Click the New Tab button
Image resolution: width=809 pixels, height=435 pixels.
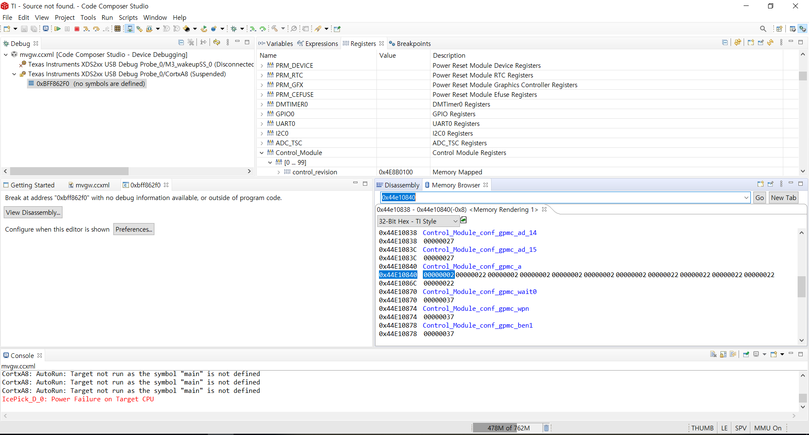(784, 197)
